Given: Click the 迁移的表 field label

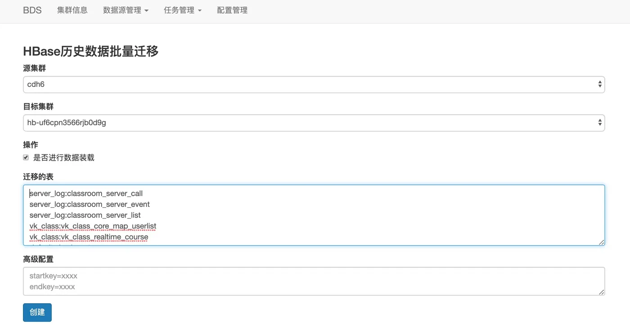Looking at the screenshot, I should click(38, 177).
